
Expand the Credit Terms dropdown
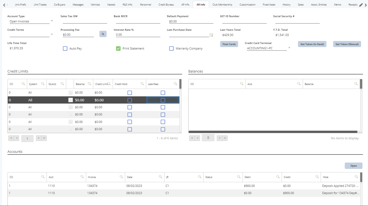click(x=52, y=34)
